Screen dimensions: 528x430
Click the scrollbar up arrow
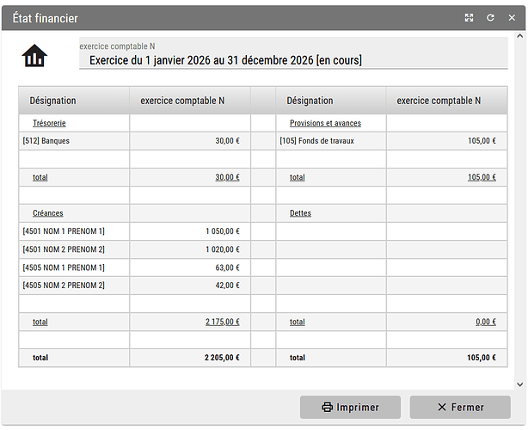[x=520, y=36]
